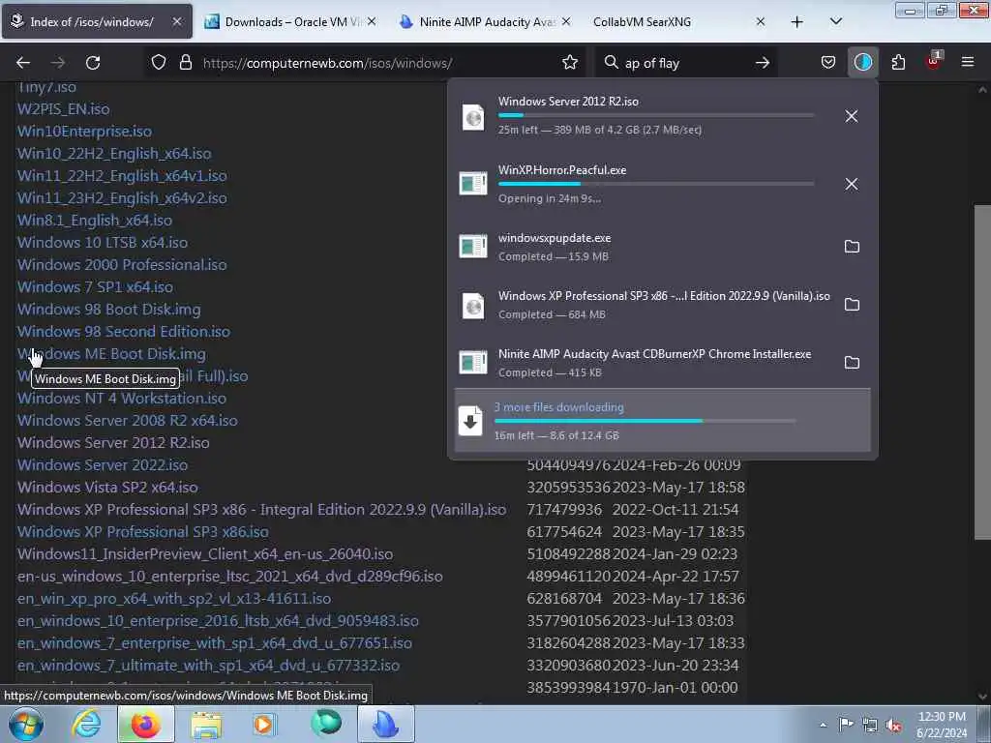This screenshot has width=991, height=743.
Task: Open the shield tracking protection icon
Action: coord(159,63)
